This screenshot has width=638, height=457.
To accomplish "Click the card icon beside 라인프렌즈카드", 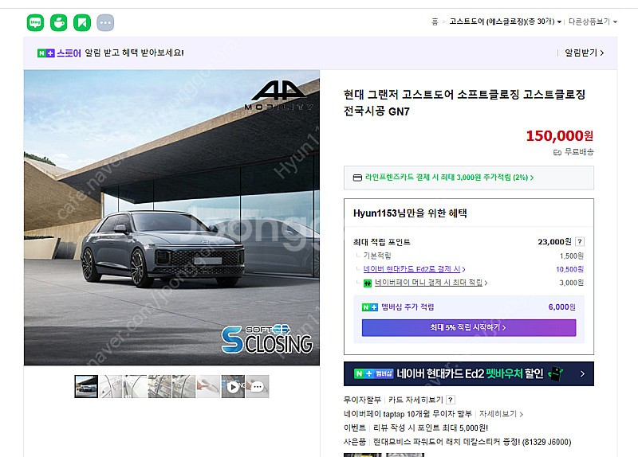I will [x=357, y=178].
